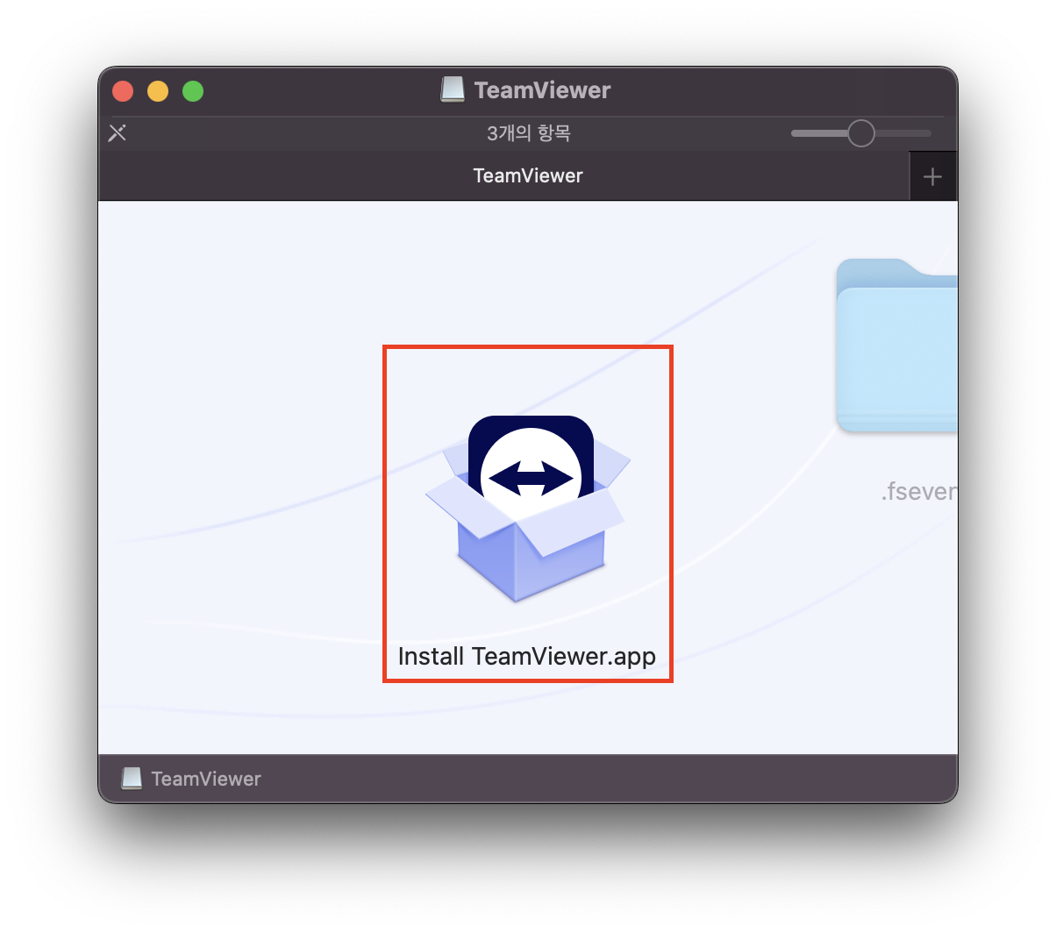The image size is (1056, 933).
Task: Click the disk proxy icon in title bar
Action: coord(453,90)
